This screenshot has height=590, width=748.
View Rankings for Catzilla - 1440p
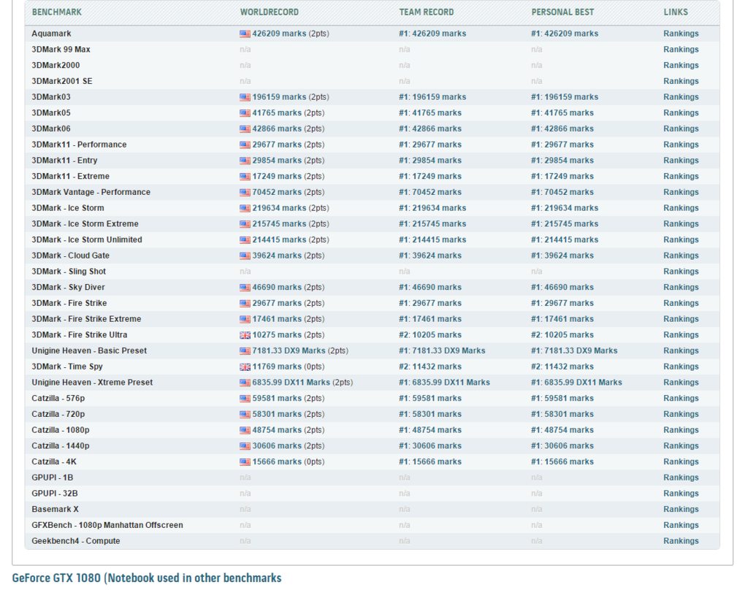tap(681, 446)
